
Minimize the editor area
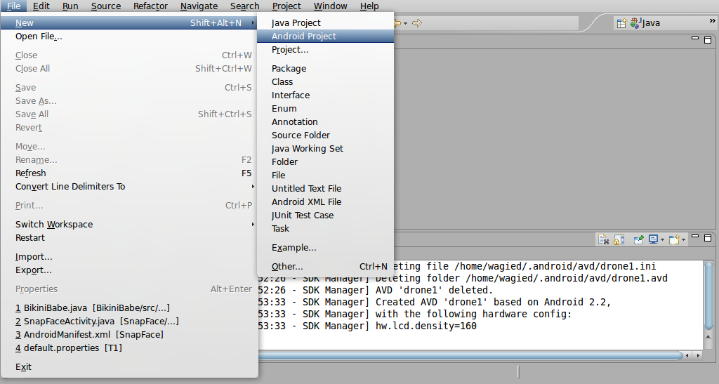pyautogui.click(x=695, y=39)
